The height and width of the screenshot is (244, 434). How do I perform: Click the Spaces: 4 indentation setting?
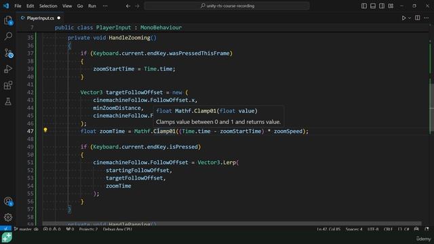point(354,229)
